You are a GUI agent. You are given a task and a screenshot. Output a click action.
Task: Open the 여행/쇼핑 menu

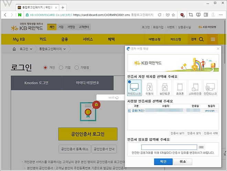[154, 39]
